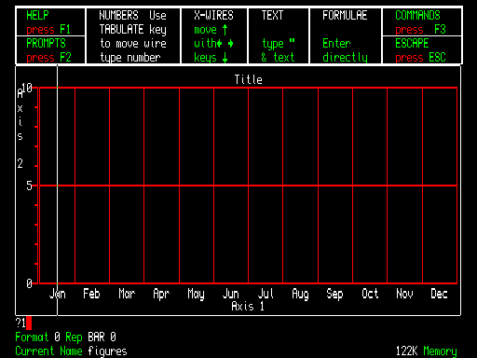Click the right arrow in X-WIRES
The width and height of the screenshot is (477, 358).
click(x=230, y=44)
